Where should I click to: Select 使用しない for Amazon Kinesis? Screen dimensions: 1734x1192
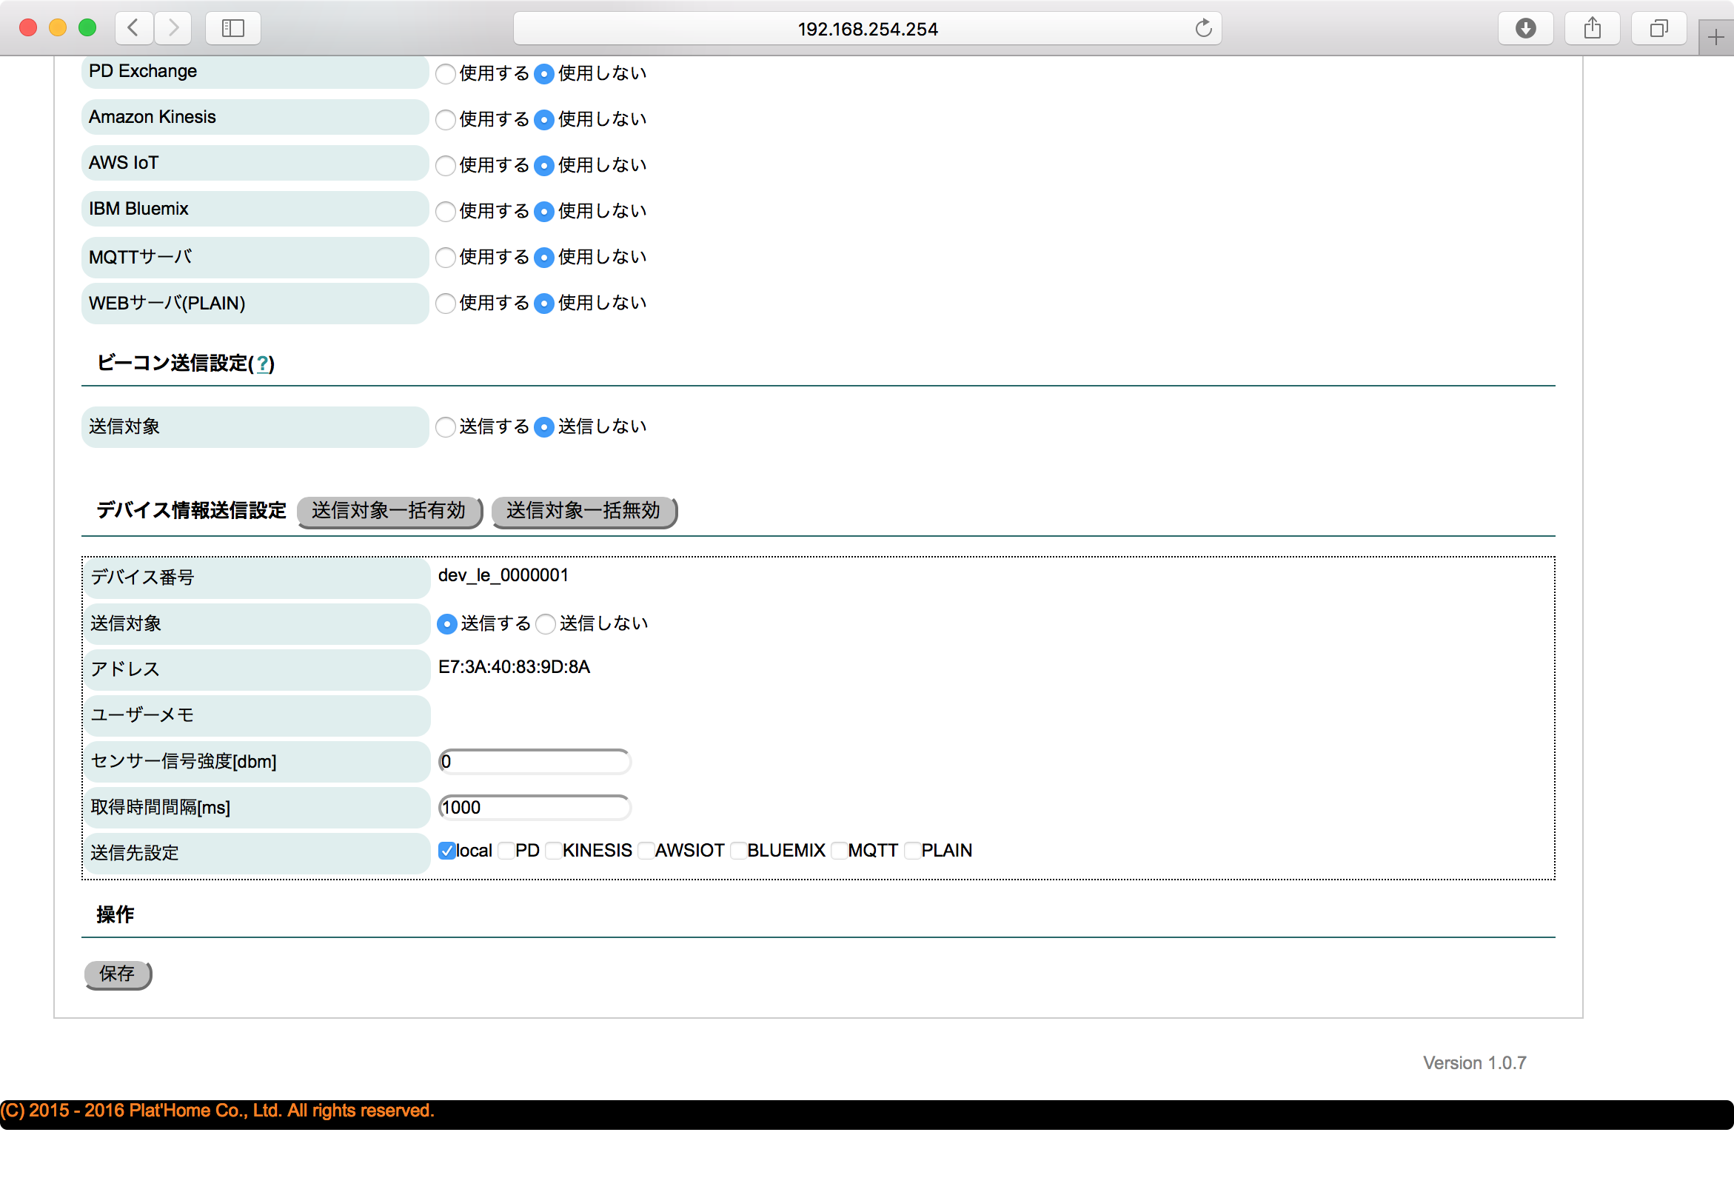pyautogui.click(x=544, y=119)
